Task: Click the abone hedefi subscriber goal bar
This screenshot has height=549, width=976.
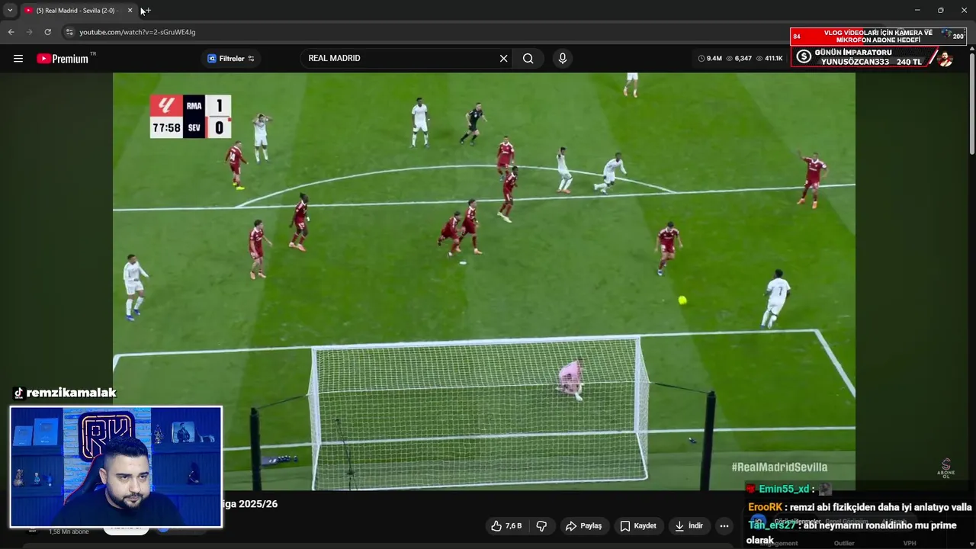Action: 878,36
